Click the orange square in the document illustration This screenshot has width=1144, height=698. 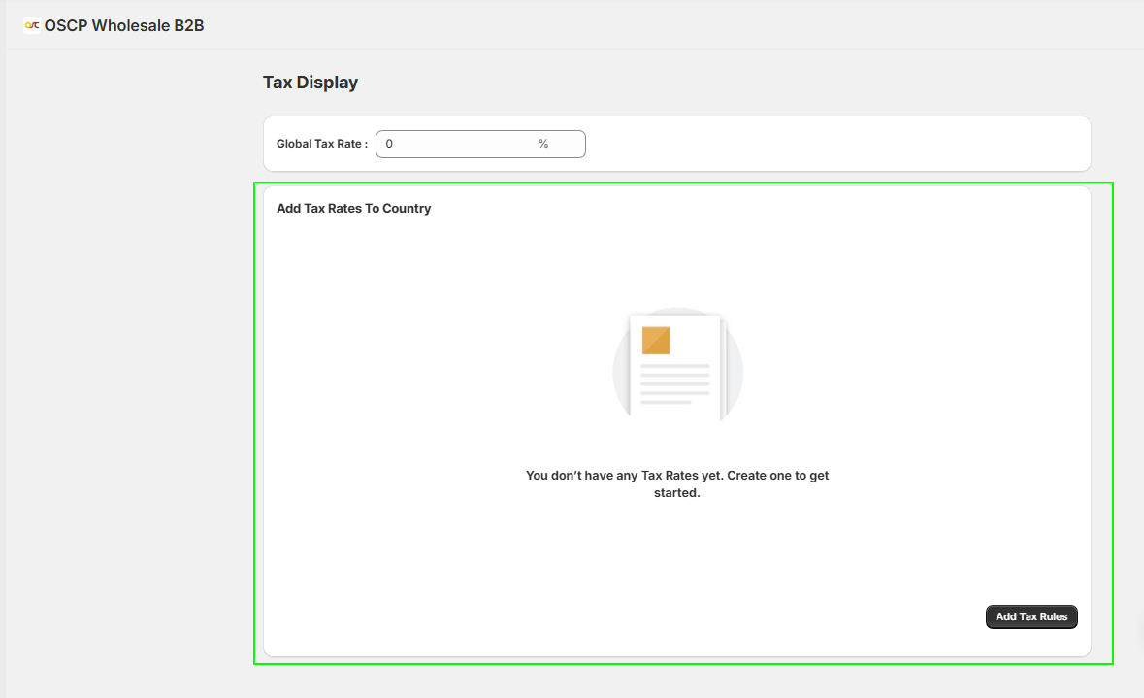pos(655,340)
